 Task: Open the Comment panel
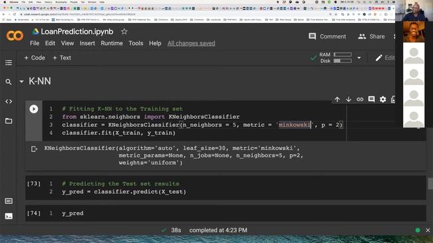[327, 36]
